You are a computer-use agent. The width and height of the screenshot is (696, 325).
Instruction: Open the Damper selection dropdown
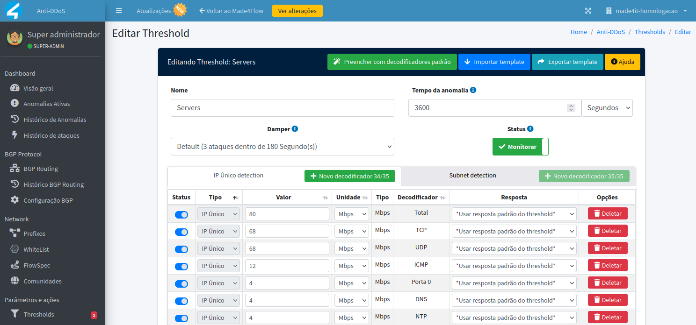(x=282, y=147)
